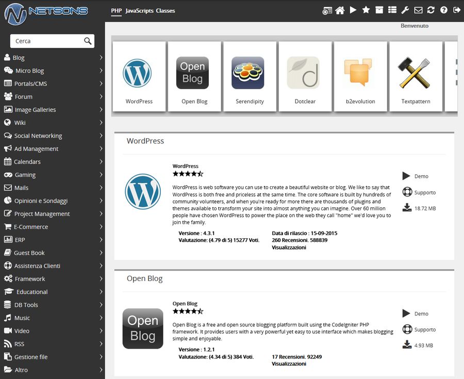The width and height of the screenshot is (464, 379).
Task: Open the envelope email icon in toolbar
Action: pos(418,10)
